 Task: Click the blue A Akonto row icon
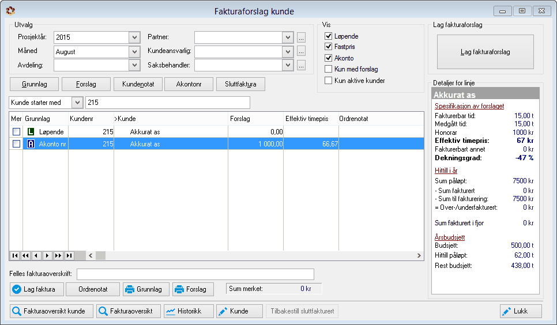31,144
